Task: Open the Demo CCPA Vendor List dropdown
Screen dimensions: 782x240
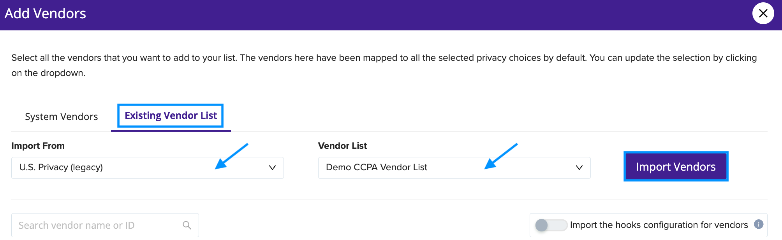Action: click(454, 168)
